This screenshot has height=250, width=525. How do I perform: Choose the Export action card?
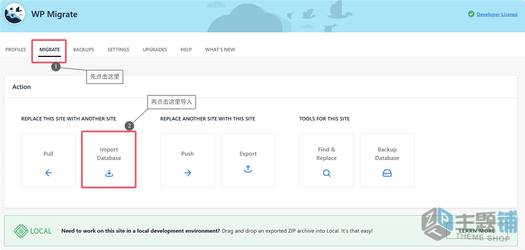248,161
